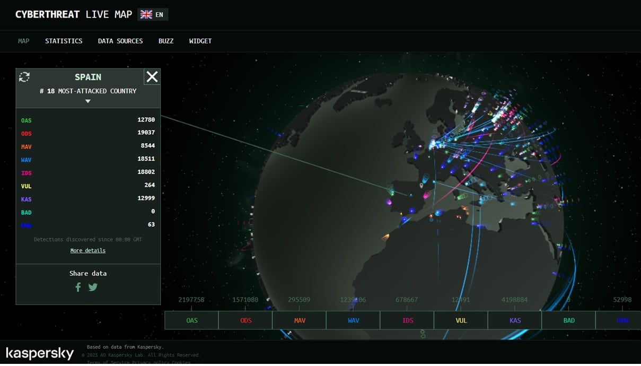Click the Kaspersky logo in footer
Viewport: 641px width, 366px height.
point(40,353)
